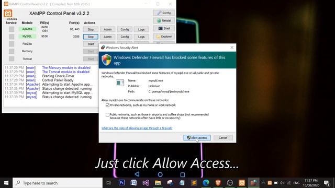The width and height of the screenshot is (335, 188).
Task: Open Explorer from the XAMPP panel
Action: click(x=164, y=37)
